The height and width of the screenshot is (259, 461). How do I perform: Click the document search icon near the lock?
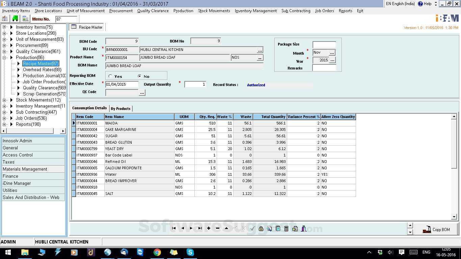point(269,229)
